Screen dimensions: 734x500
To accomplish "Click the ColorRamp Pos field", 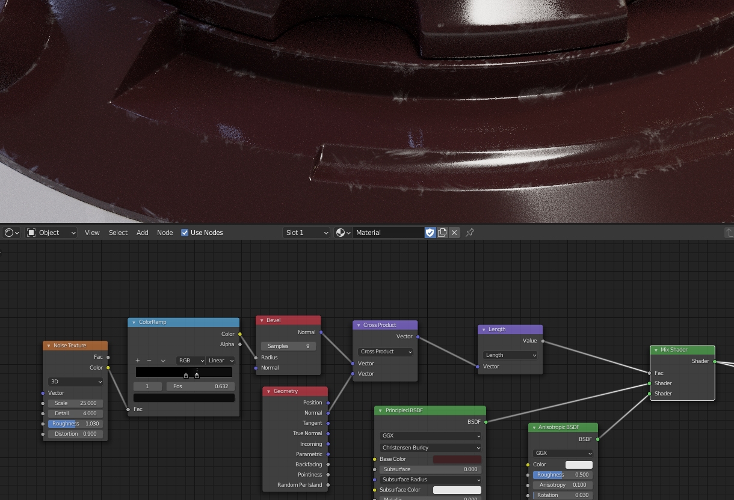I will click(200, 386).
